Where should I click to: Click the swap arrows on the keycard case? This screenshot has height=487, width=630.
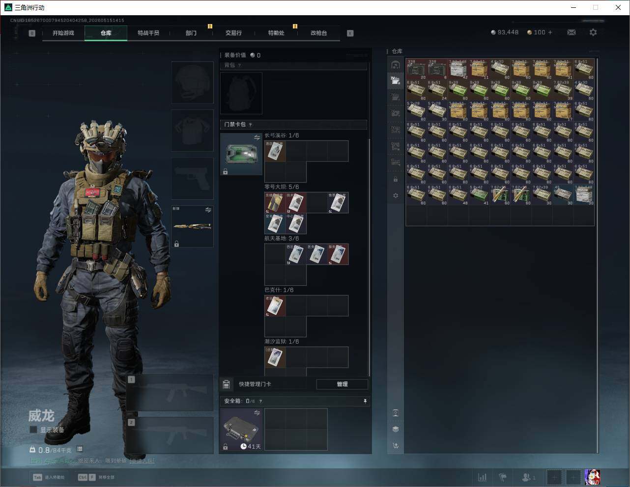coord(257,138)
